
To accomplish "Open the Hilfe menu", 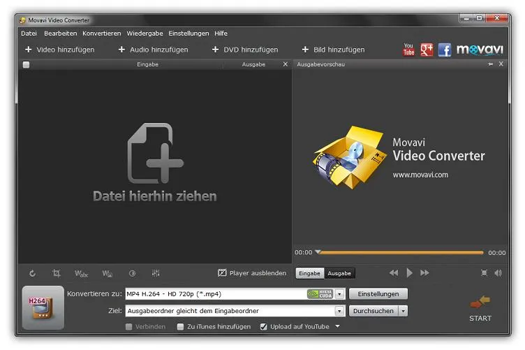I will pos(221,34).
